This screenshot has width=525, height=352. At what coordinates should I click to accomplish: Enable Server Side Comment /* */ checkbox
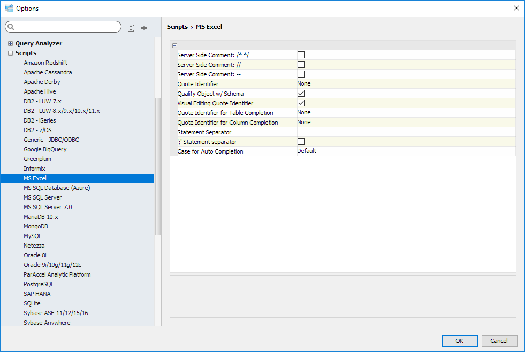[x=301, y=55]
